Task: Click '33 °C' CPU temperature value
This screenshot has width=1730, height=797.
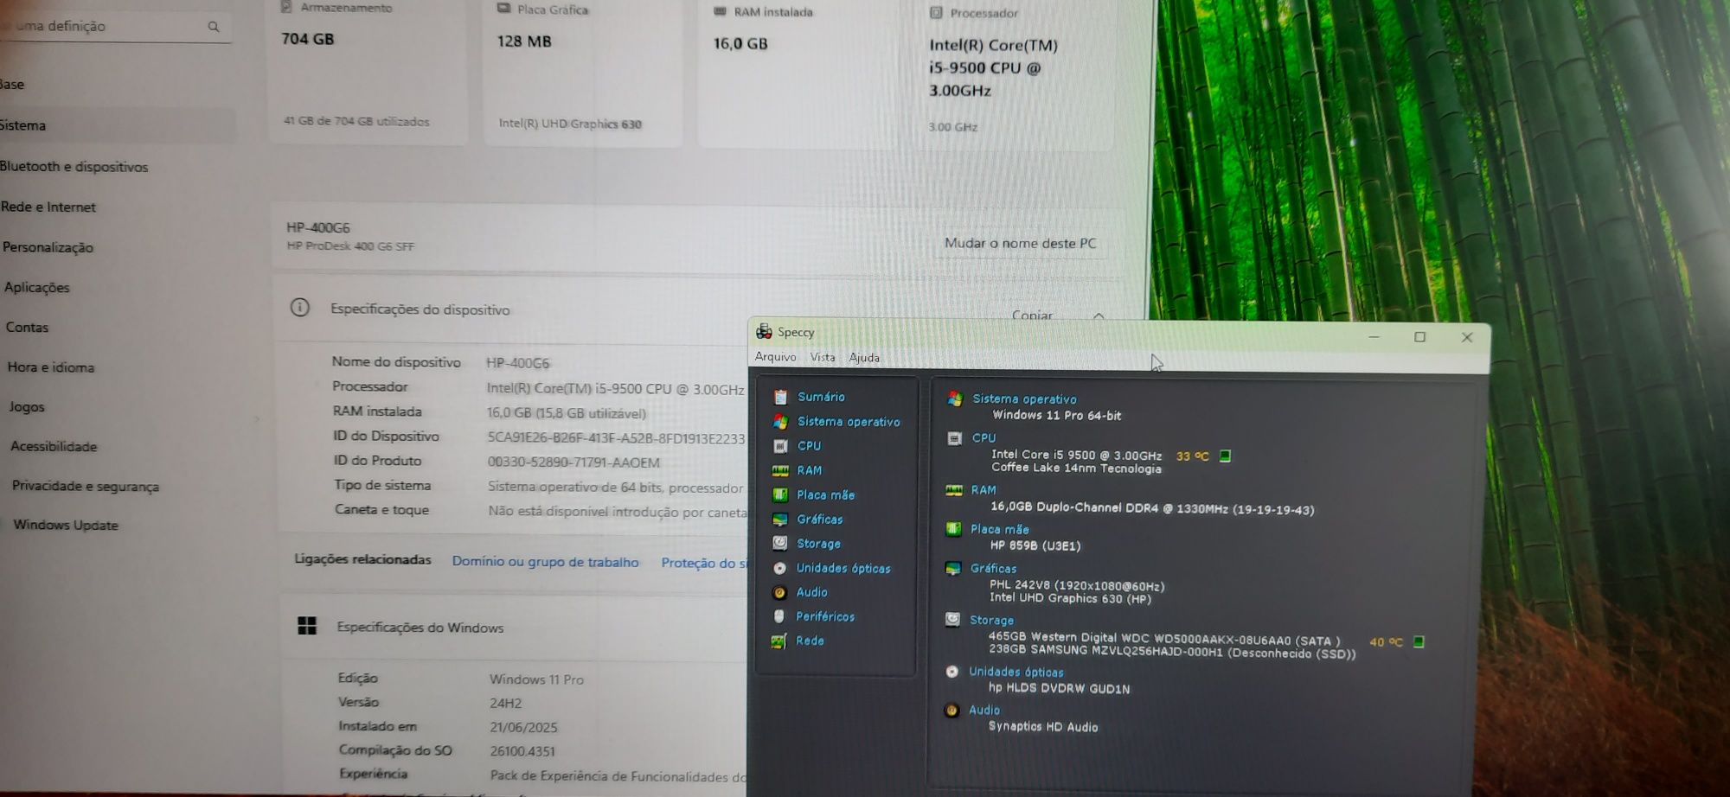Action: click(1192, 456)
